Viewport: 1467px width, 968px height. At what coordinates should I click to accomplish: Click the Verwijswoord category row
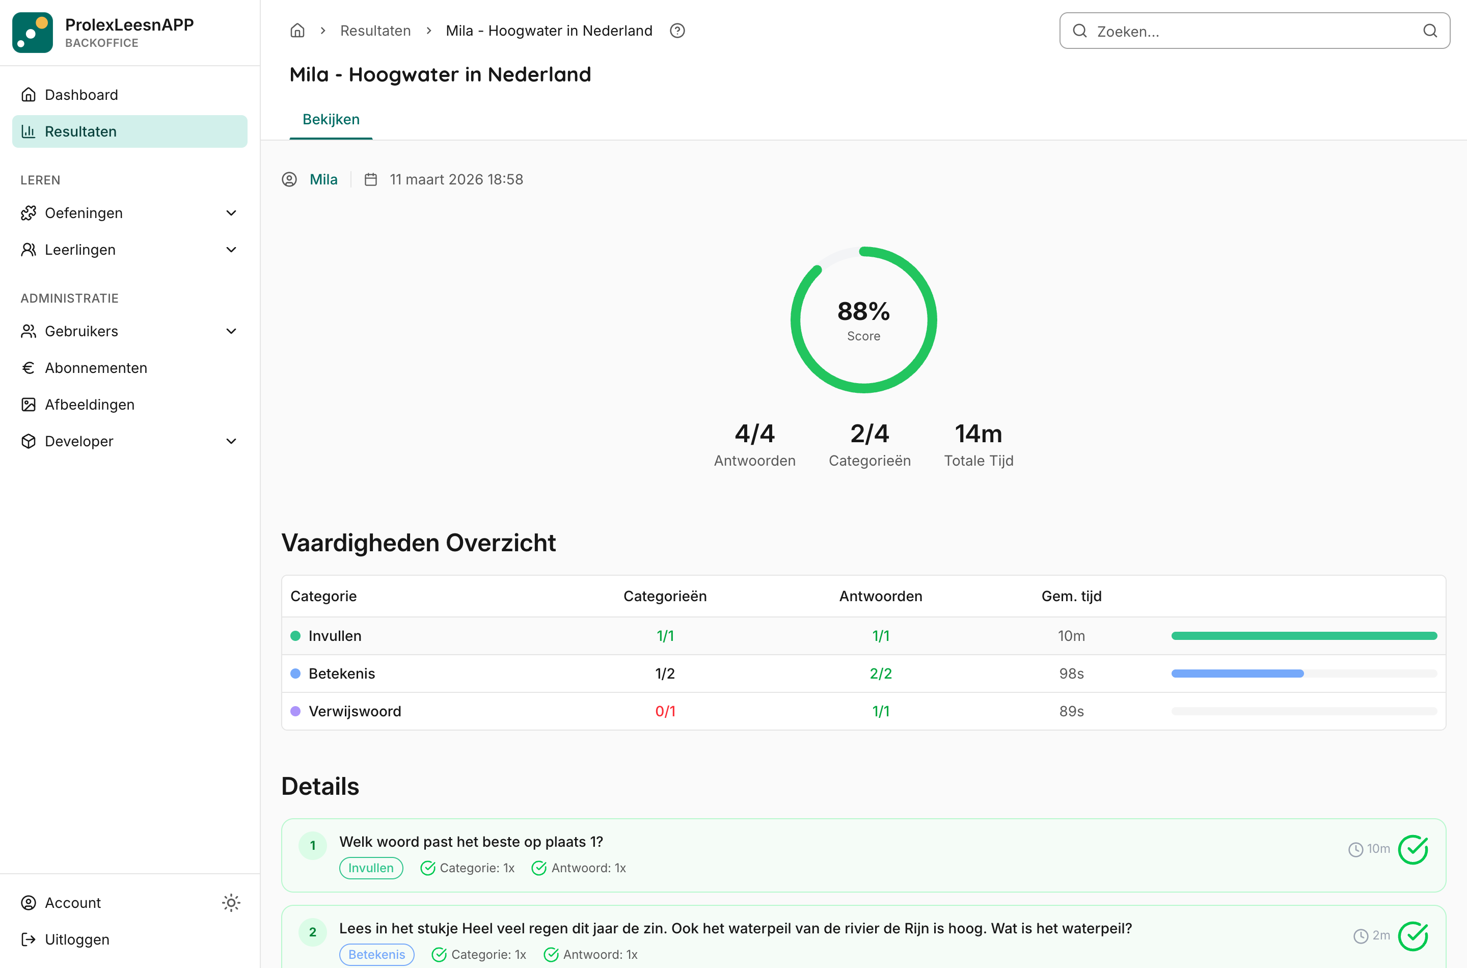(x=863, y=711)
